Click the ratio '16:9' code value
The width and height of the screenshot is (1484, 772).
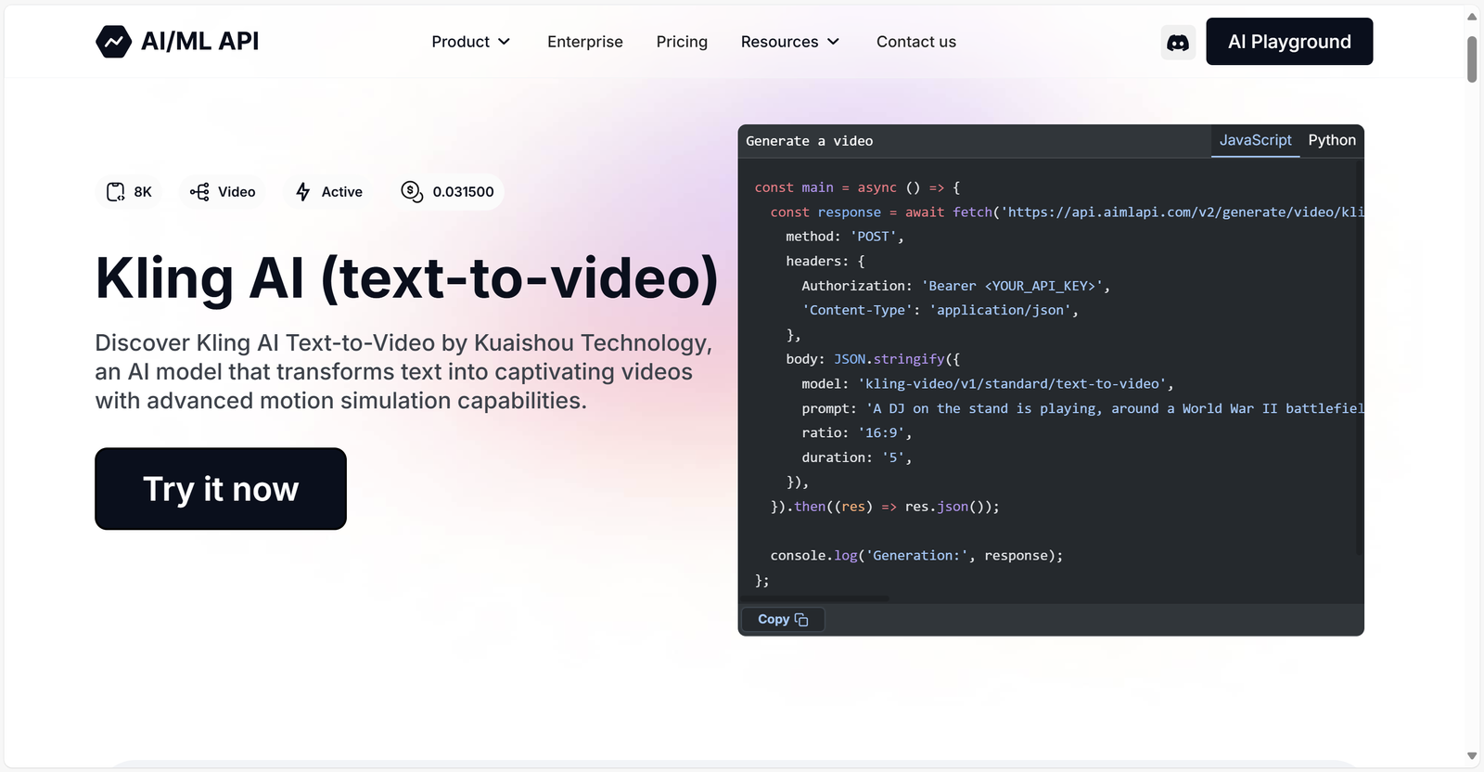click(x=881, y=433)
